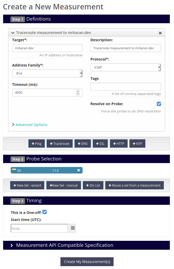The image size is (174, 269).
Task: Add an NTP measurement
Action: (137, 144)
